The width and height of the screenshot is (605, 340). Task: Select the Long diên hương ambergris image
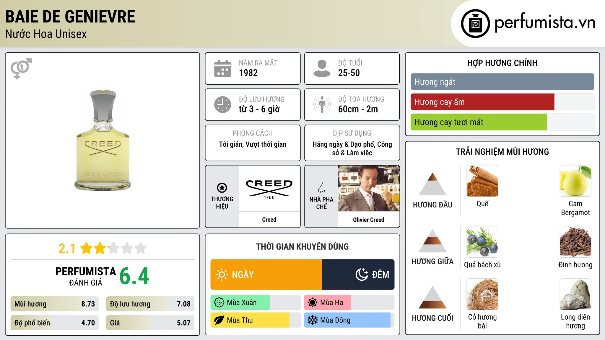[575, 294]
